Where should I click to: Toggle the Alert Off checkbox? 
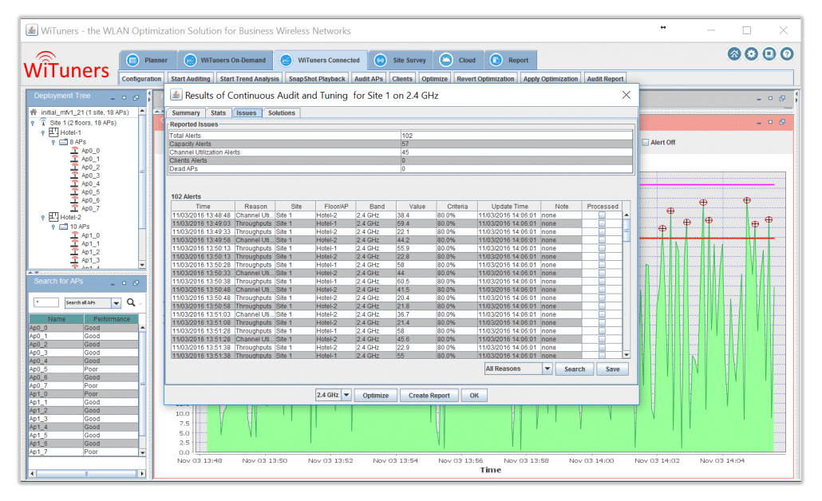click(x=646, y=142)
